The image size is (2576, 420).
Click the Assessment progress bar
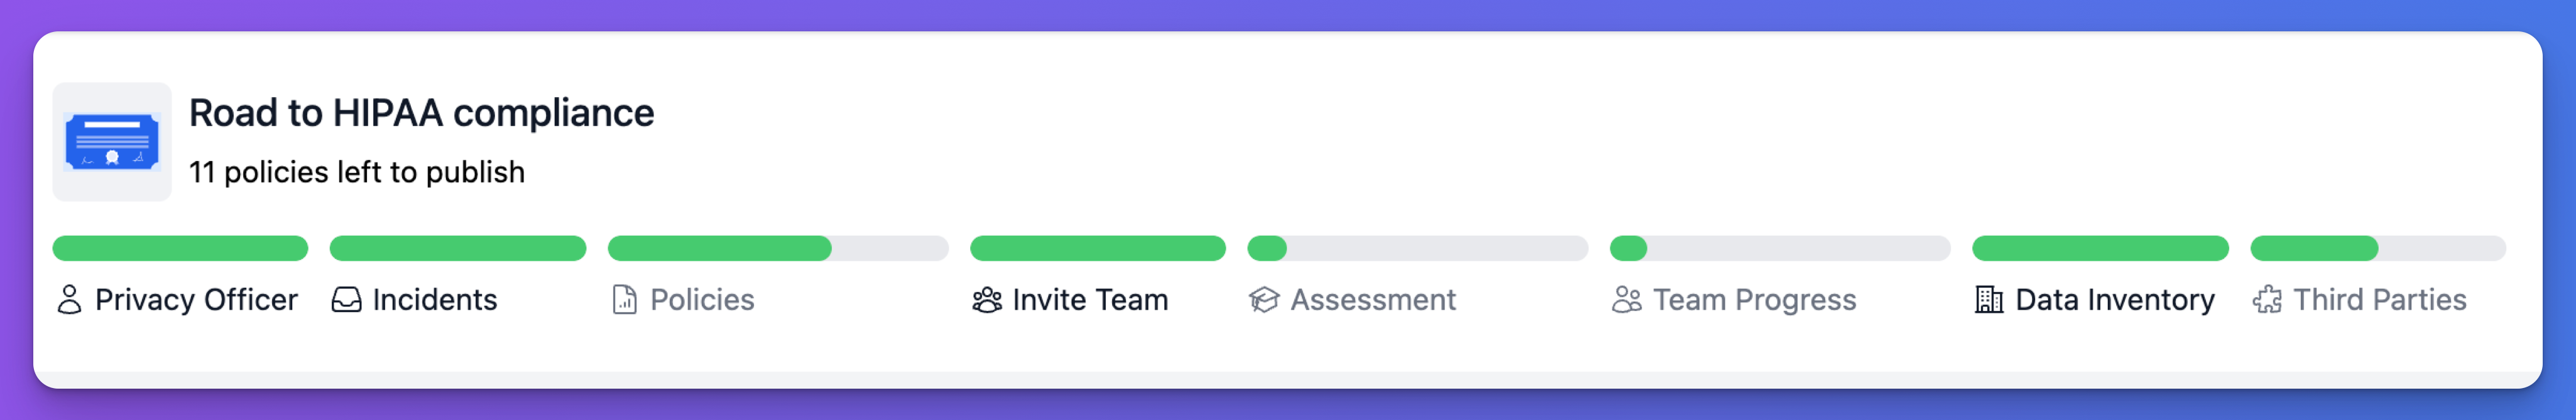(x=1417, y=248)
